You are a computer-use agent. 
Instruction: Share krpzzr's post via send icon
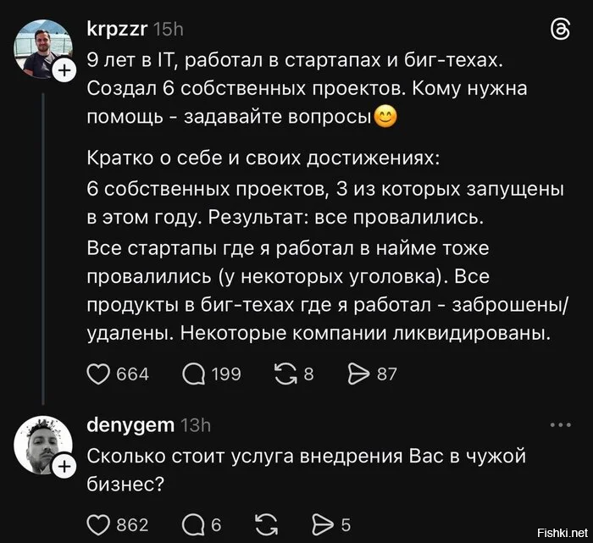coord(360,374)
